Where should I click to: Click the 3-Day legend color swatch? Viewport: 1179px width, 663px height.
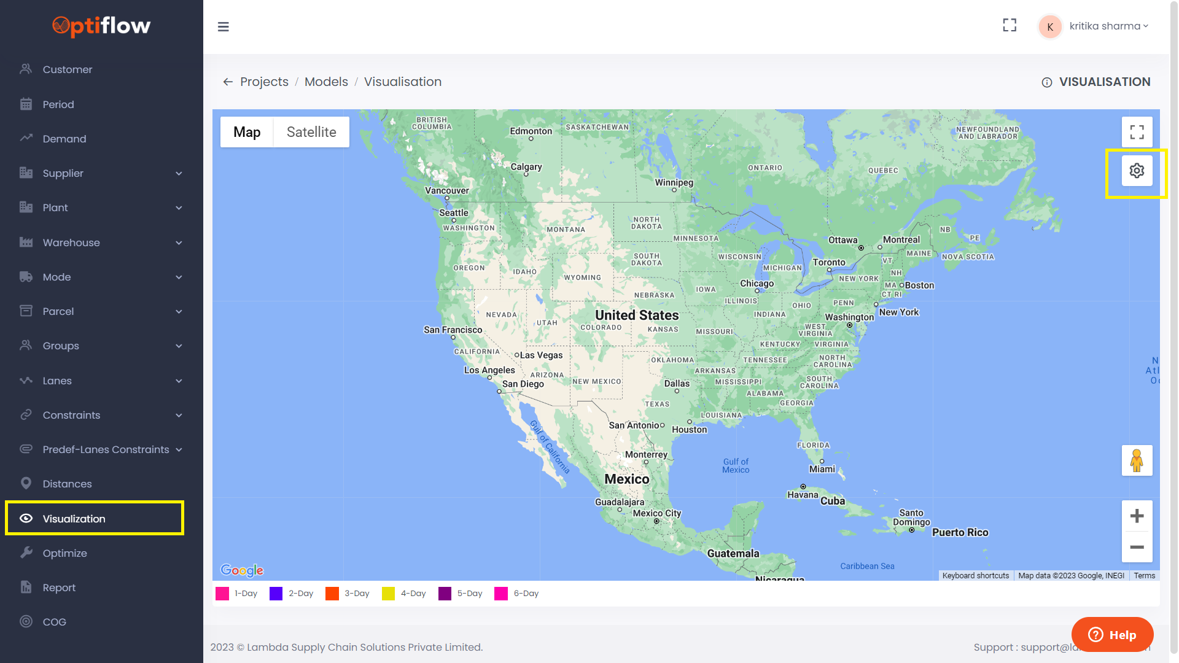[x=332, y=594]
